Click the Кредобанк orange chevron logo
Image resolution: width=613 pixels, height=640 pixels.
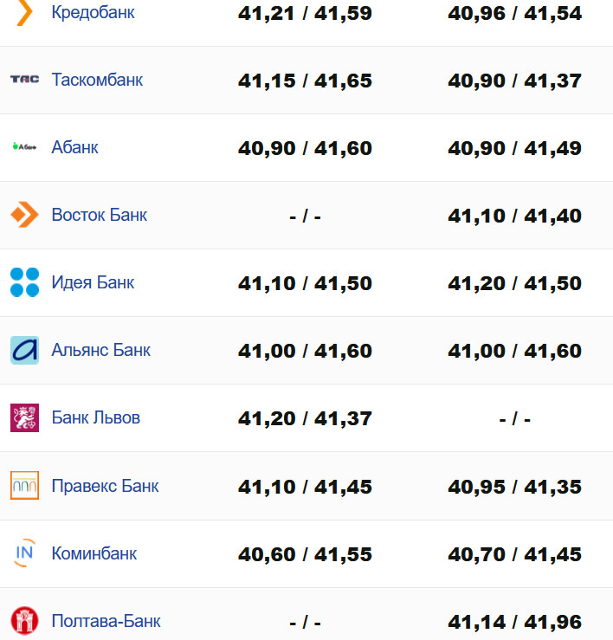[24, 13]
